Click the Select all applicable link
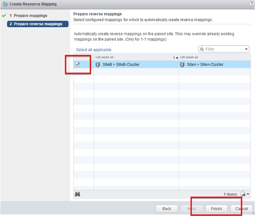The height and width of the screenshot is (216, 255). (93, 50)
